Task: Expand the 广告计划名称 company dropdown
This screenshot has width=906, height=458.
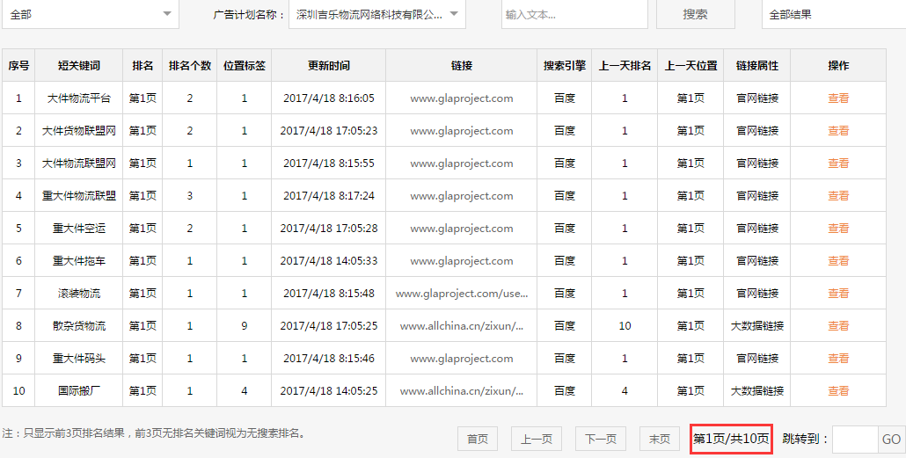Action: (x=377, y=14)
